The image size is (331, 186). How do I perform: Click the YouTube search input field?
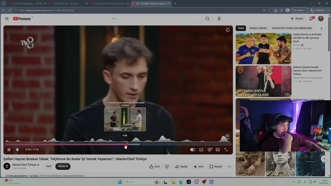point(156,19)
